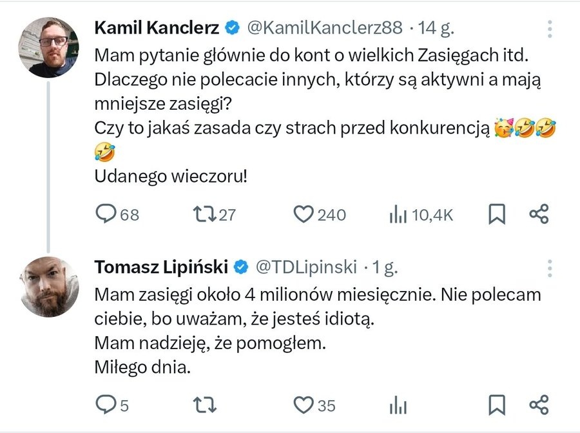Viewport: 580px width, 433px height.
Task: Visit the @TDLipinski handle link
Action: [307, 267]
